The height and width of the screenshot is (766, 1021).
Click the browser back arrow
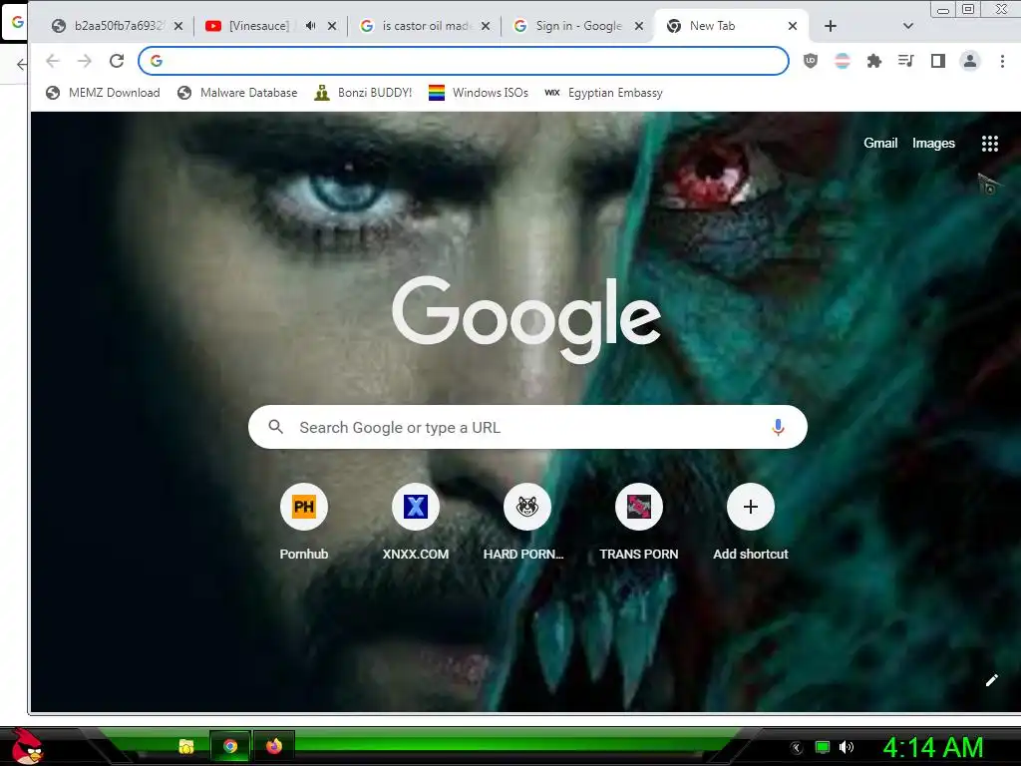pyautogui.click(x=53, y=61)
